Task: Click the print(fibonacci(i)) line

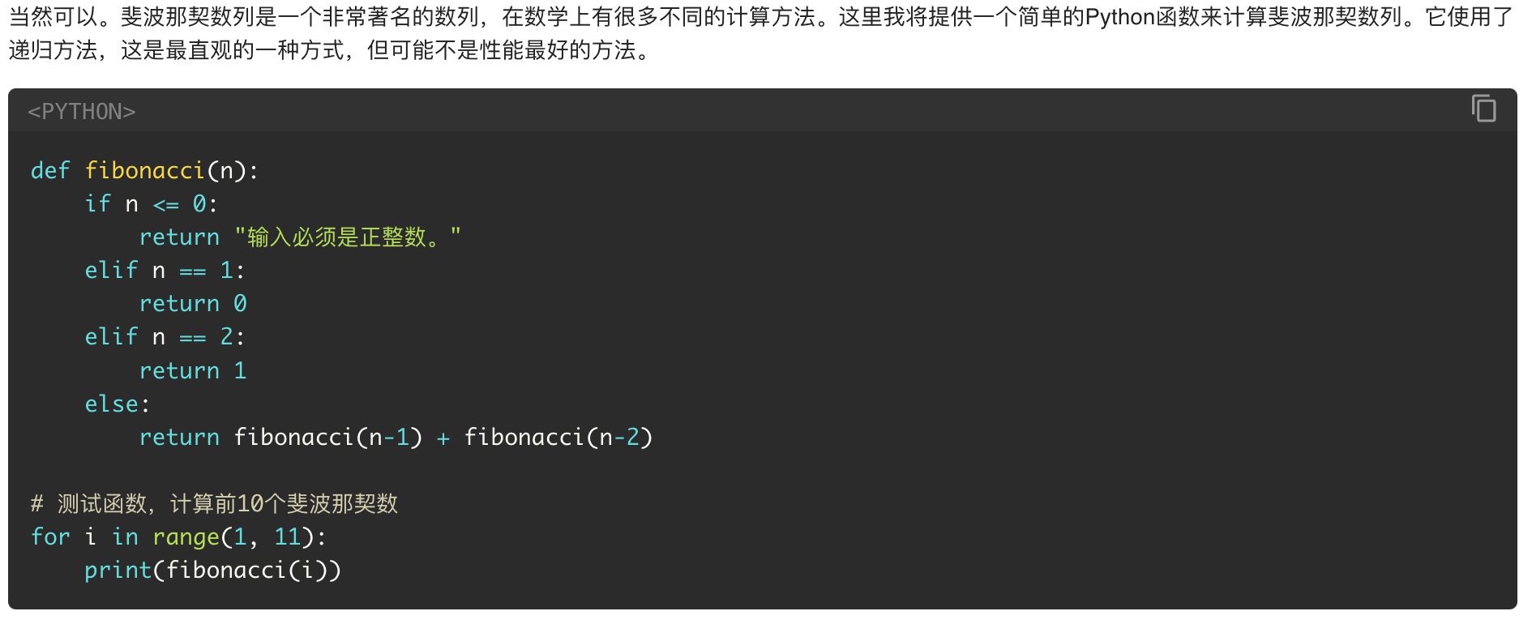Action: [212, 570]
